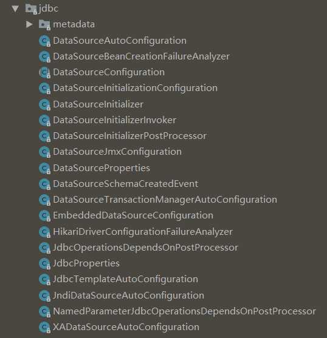Select DataSourceSchemaCreatedEvent class
This screenshot has height=338, width=327.
click(x=126, y=184)
